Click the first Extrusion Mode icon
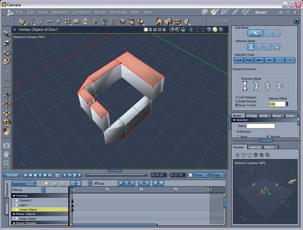Screen dimensions: 303x230 click(245, 85)
